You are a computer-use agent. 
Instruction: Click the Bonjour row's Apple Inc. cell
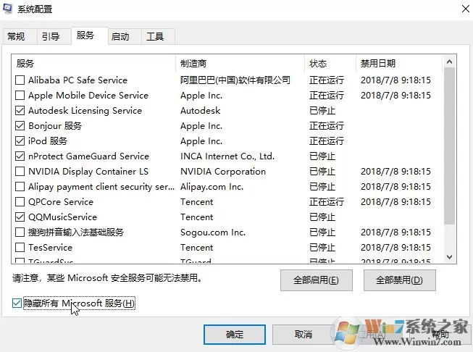click(201, 125)
